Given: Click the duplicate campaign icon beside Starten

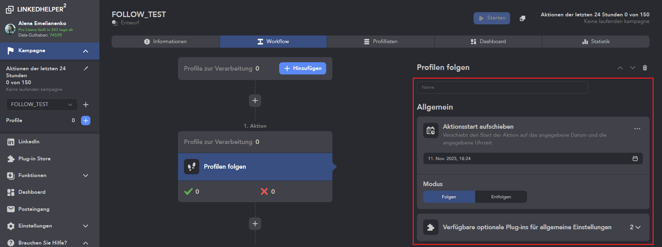Looking at the screenshot, I should click(522, 18).
